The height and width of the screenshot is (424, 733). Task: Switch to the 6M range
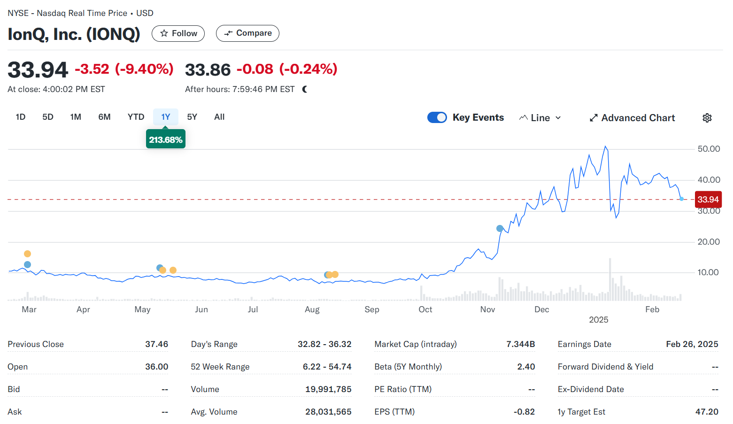104,117
